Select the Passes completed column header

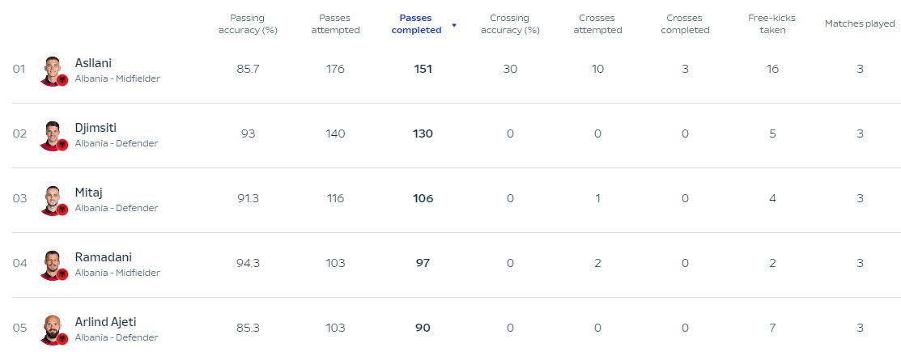tap(417, 24)
